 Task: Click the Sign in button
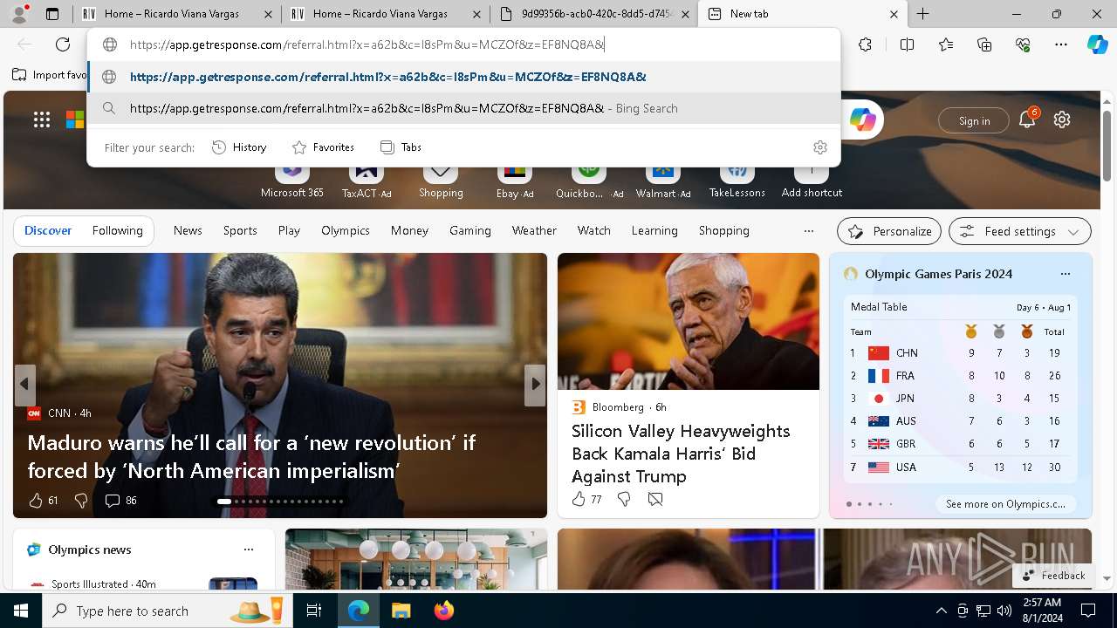tap(974, 120)
